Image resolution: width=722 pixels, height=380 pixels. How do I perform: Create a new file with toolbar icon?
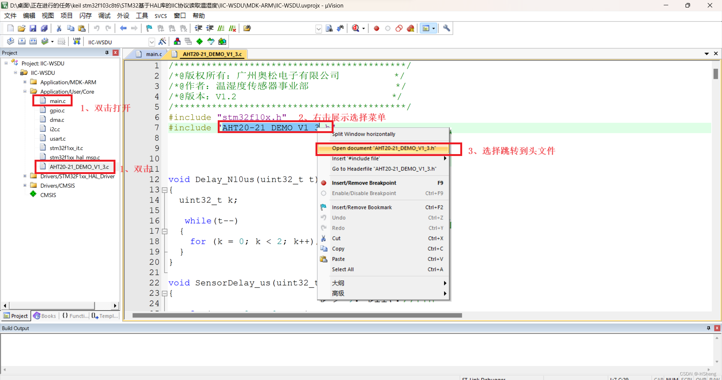[11, 28]
